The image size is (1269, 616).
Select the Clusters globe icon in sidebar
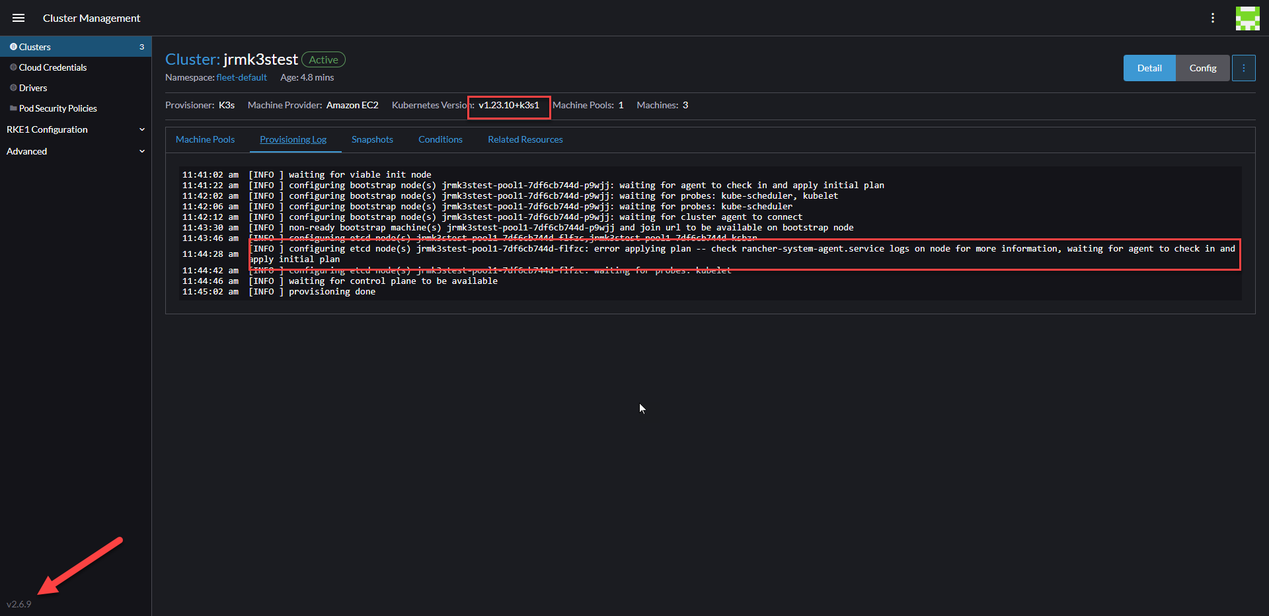[x=13, y=46]
